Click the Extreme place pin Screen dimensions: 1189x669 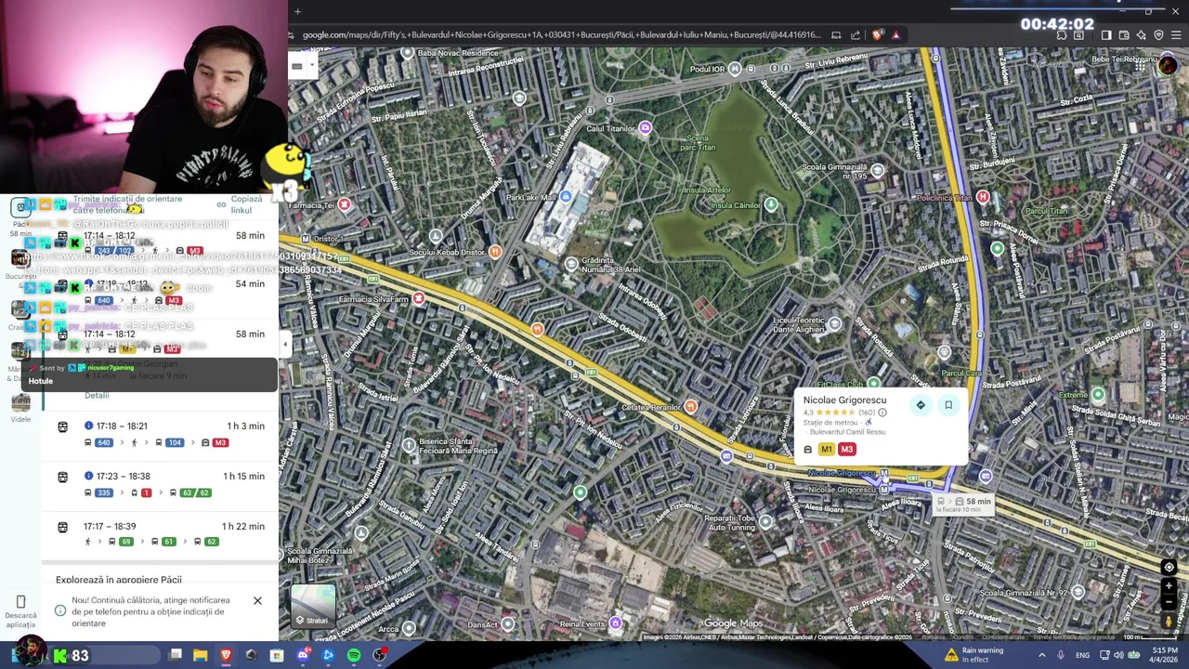point(1097,395)
